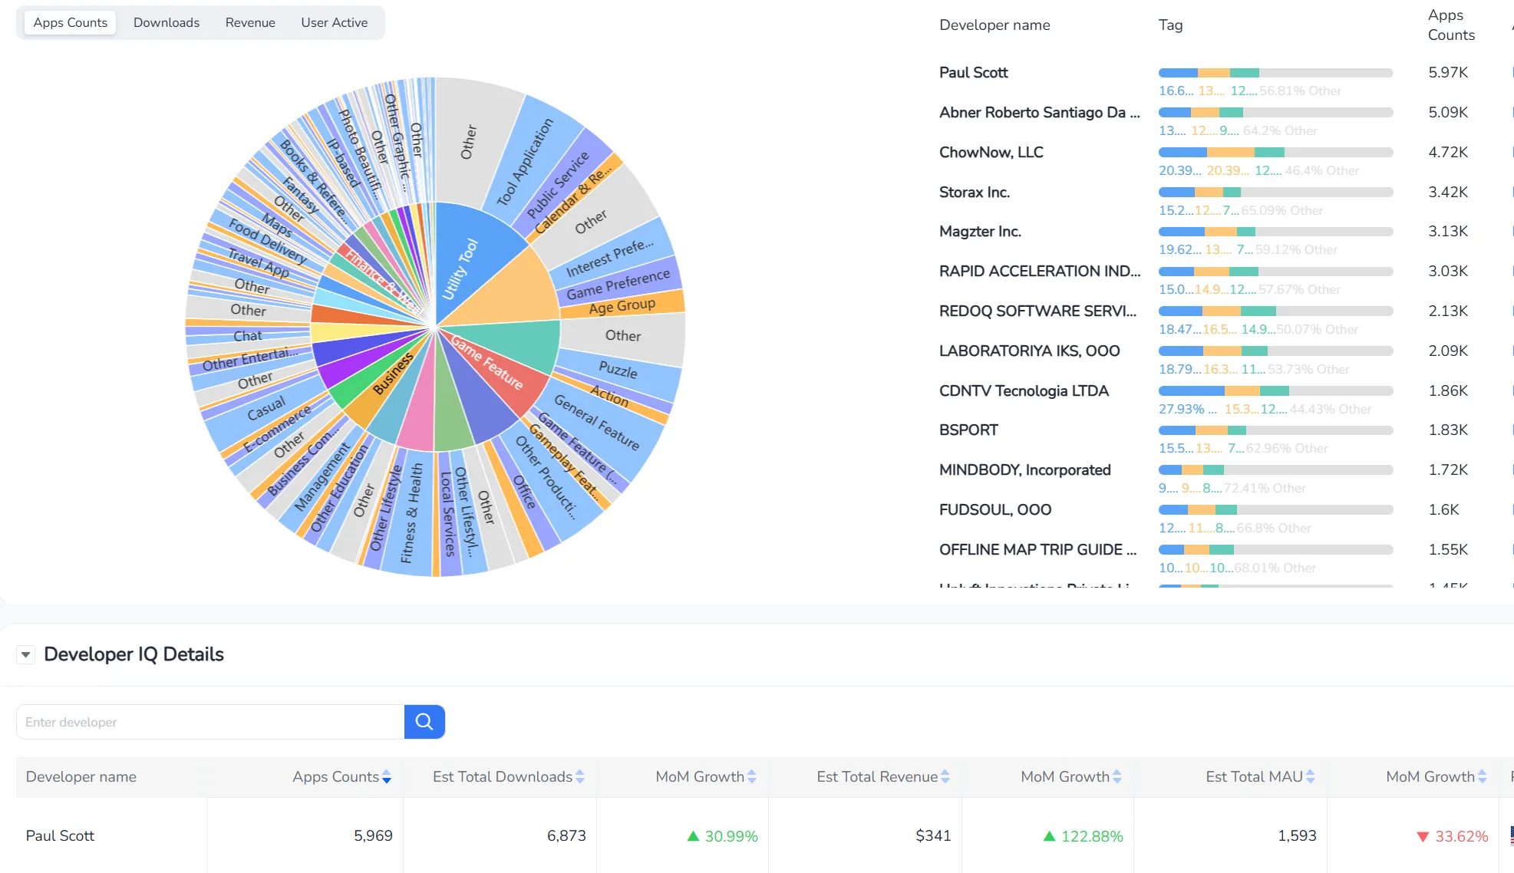
Task: Sort by Est Total MAU arrows
Action: click(x=1311, y=777)
